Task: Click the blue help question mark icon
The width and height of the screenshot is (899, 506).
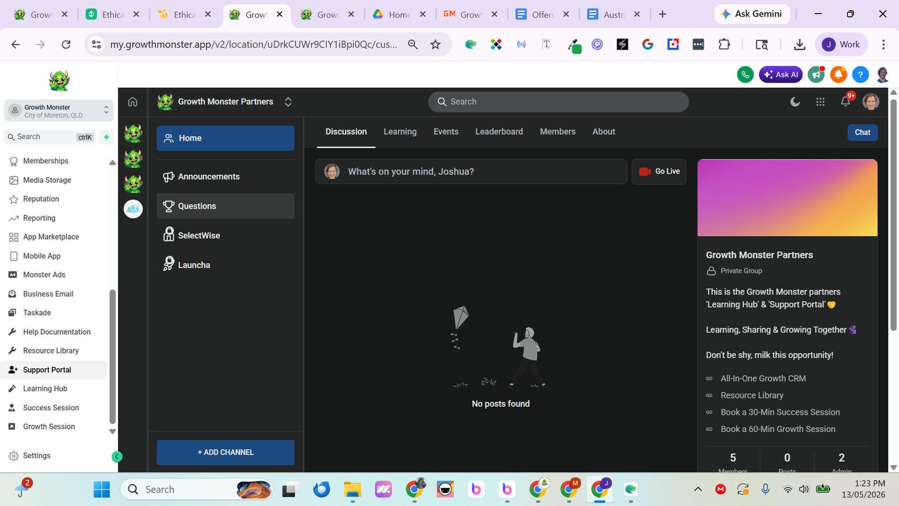Action: 860,74
